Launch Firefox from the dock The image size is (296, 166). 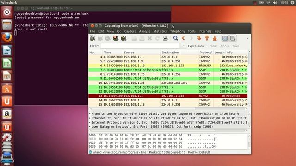click(x=7, y=37)
